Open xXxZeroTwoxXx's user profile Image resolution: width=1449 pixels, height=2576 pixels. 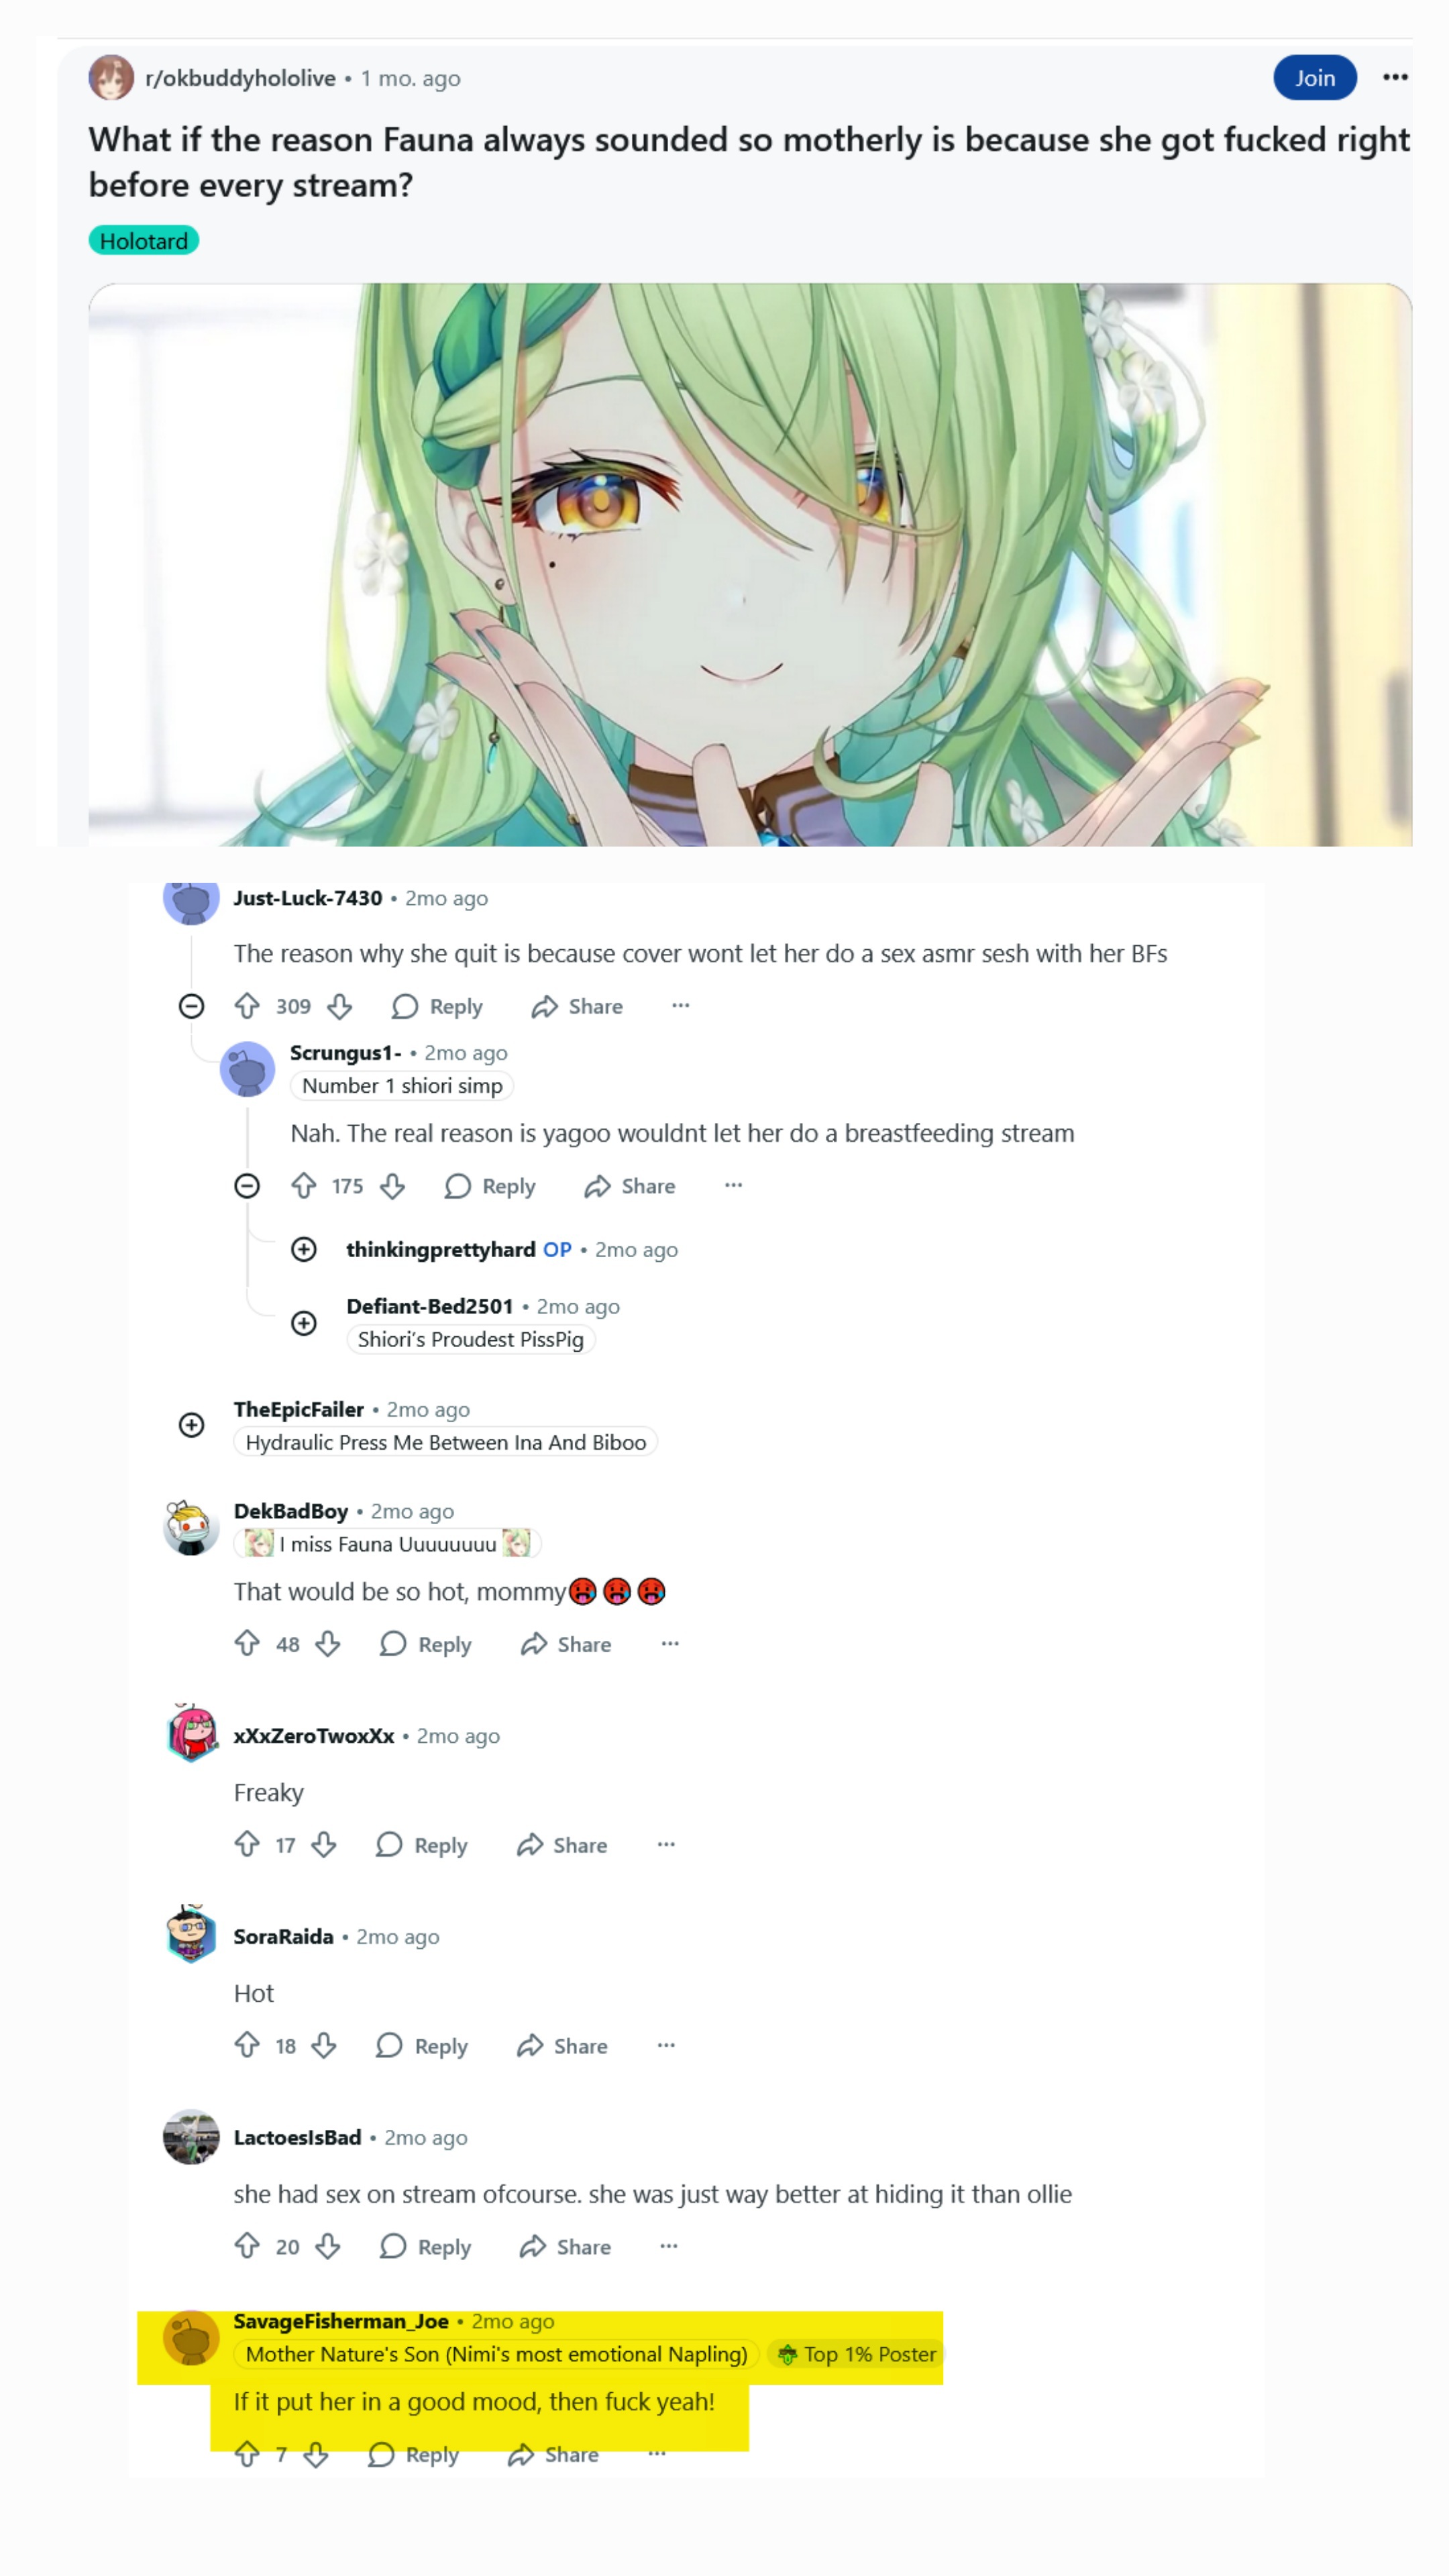click(x=314, y=1736)
